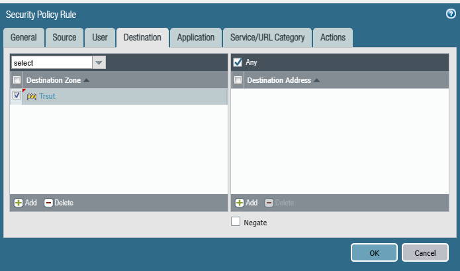Screen dimensions: 460x271
Task: Open the Service/URL Category tab
Action: point(267,38)
